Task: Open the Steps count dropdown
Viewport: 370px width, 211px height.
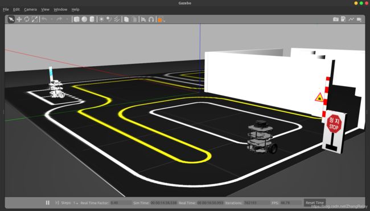Action: click(x=76, y=203)
